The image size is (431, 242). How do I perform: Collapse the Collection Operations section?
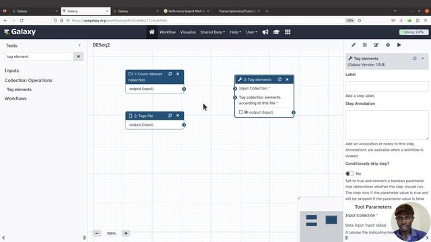[x=28, y=81]
